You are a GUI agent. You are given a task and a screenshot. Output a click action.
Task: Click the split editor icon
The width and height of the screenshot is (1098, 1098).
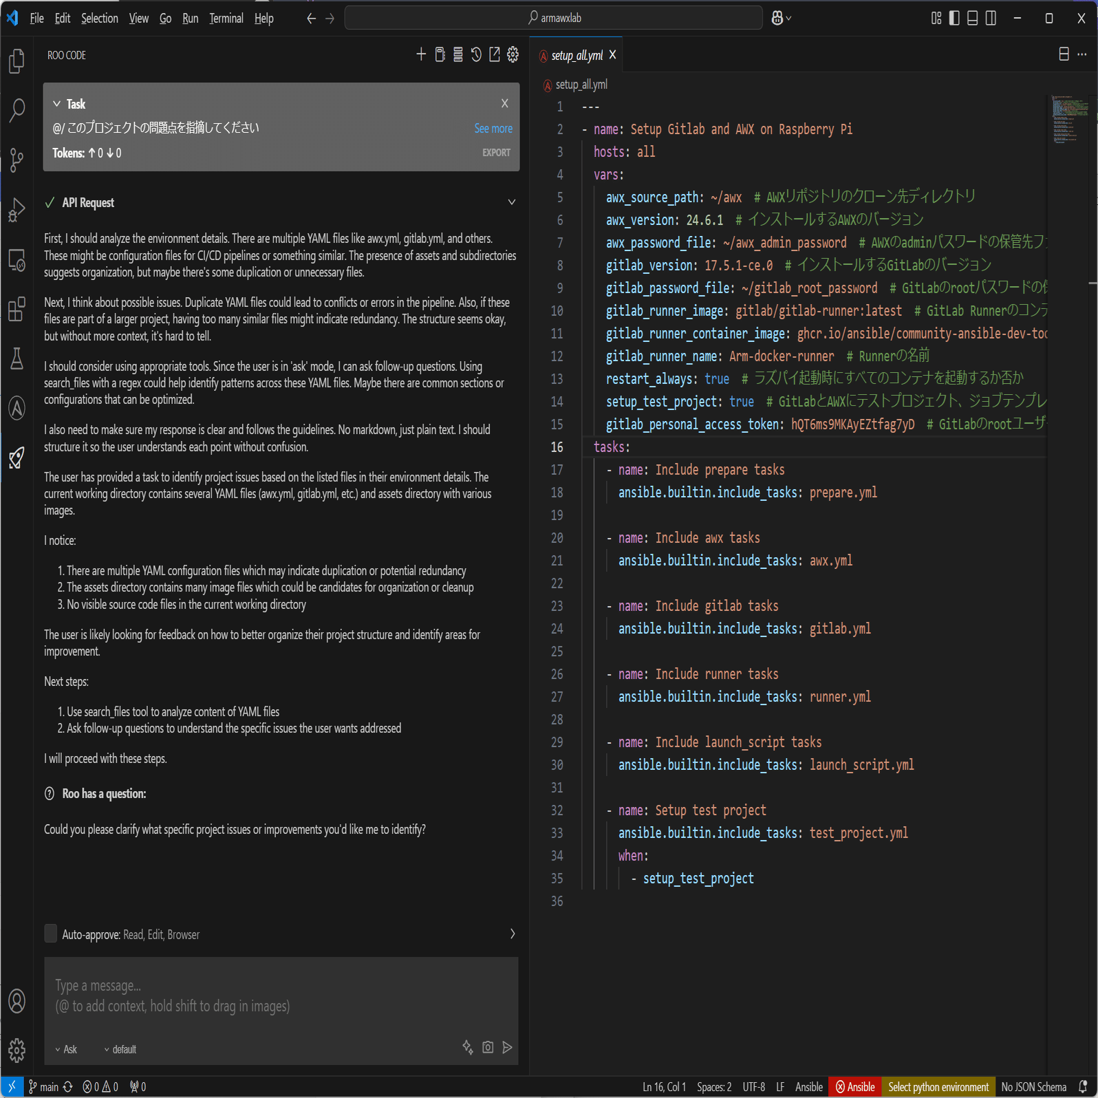[x=1064, y=54]
